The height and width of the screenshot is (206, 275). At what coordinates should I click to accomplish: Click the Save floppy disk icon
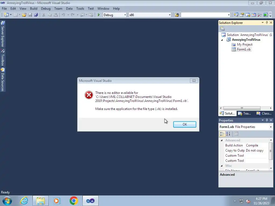[30, 15]
